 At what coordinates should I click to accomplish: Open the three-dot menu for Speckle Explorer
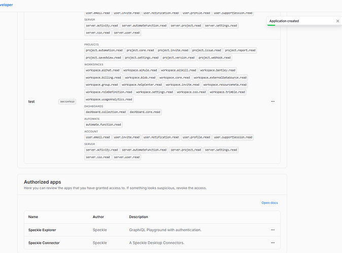[273, 230]
